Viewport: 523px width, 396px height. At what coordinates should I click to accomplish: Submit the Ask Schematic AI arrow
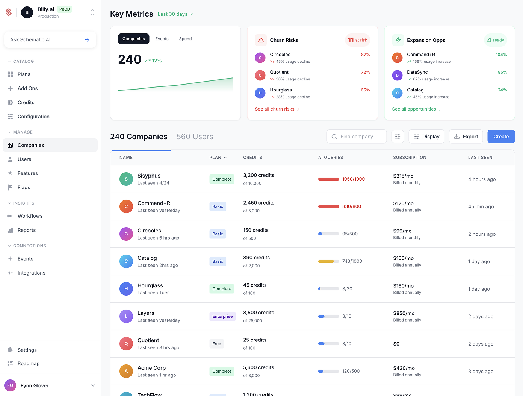[87, 39]
